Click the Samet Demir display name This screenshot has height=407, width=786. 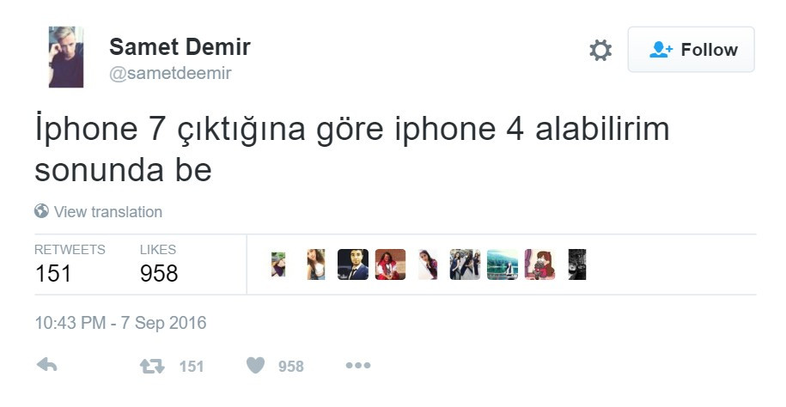click(x=180, y=47)
